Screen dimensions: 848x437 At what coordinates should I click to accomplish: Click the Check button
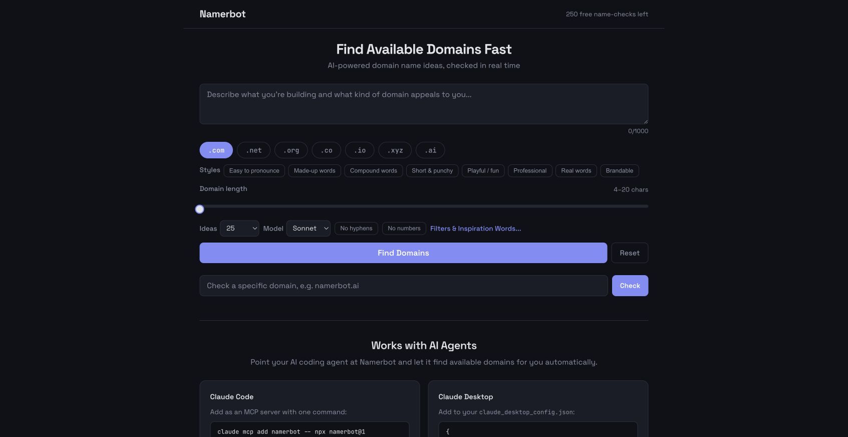click(630, 286)
